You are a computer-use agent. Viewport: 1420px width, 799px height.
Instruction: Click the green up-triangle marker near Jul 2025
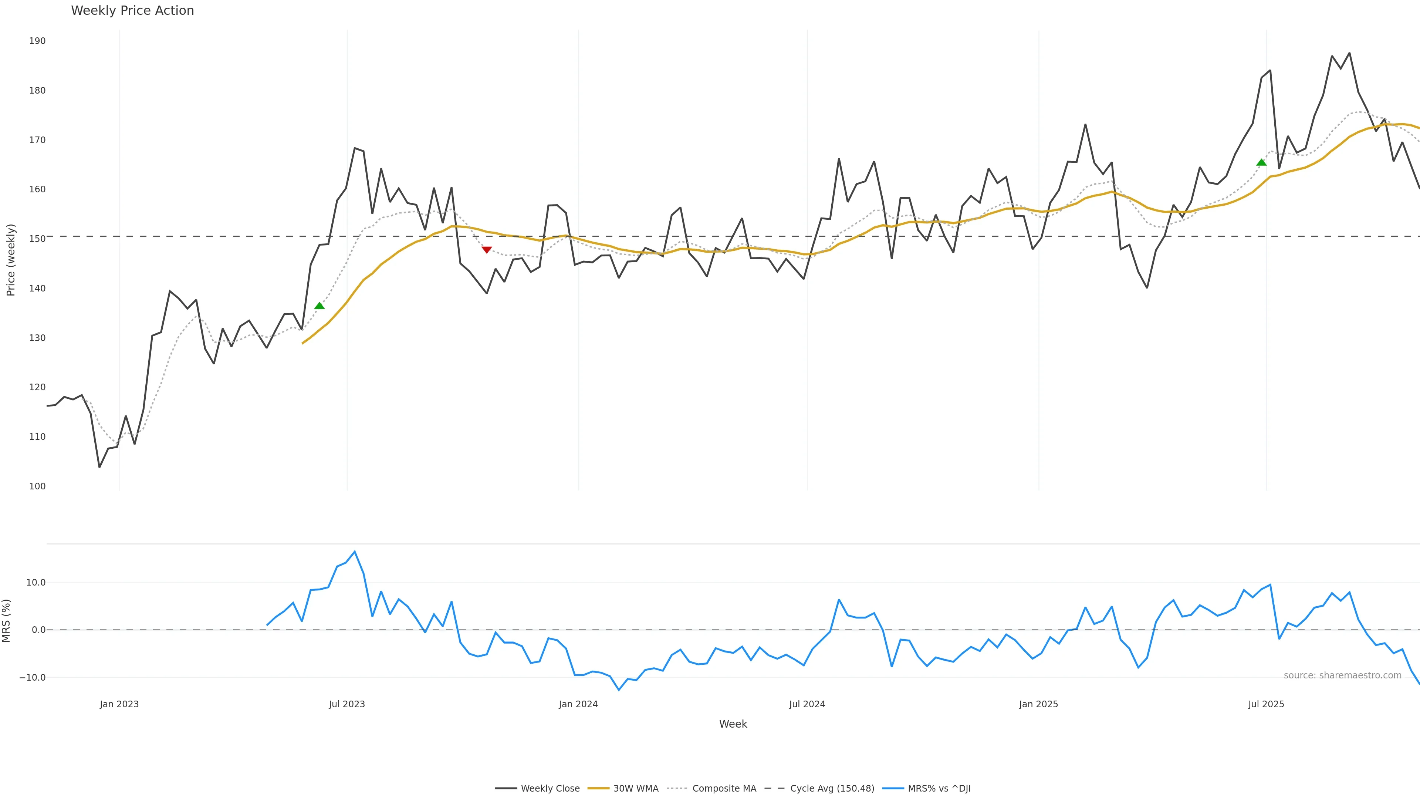[1261, 162]
